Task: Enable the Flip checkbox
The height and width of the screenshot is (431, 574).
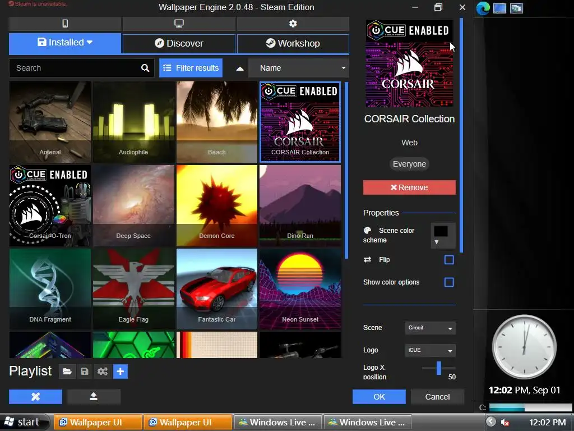Action: tap(449, 260)
